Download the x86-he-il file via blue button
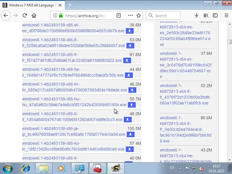232x174 pixels. (x=129, y=75)
